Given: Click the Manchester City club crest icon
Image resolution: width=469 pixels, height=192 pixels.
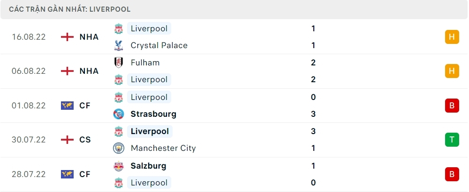Looking at the screenshot, I should tap(118, 148).
